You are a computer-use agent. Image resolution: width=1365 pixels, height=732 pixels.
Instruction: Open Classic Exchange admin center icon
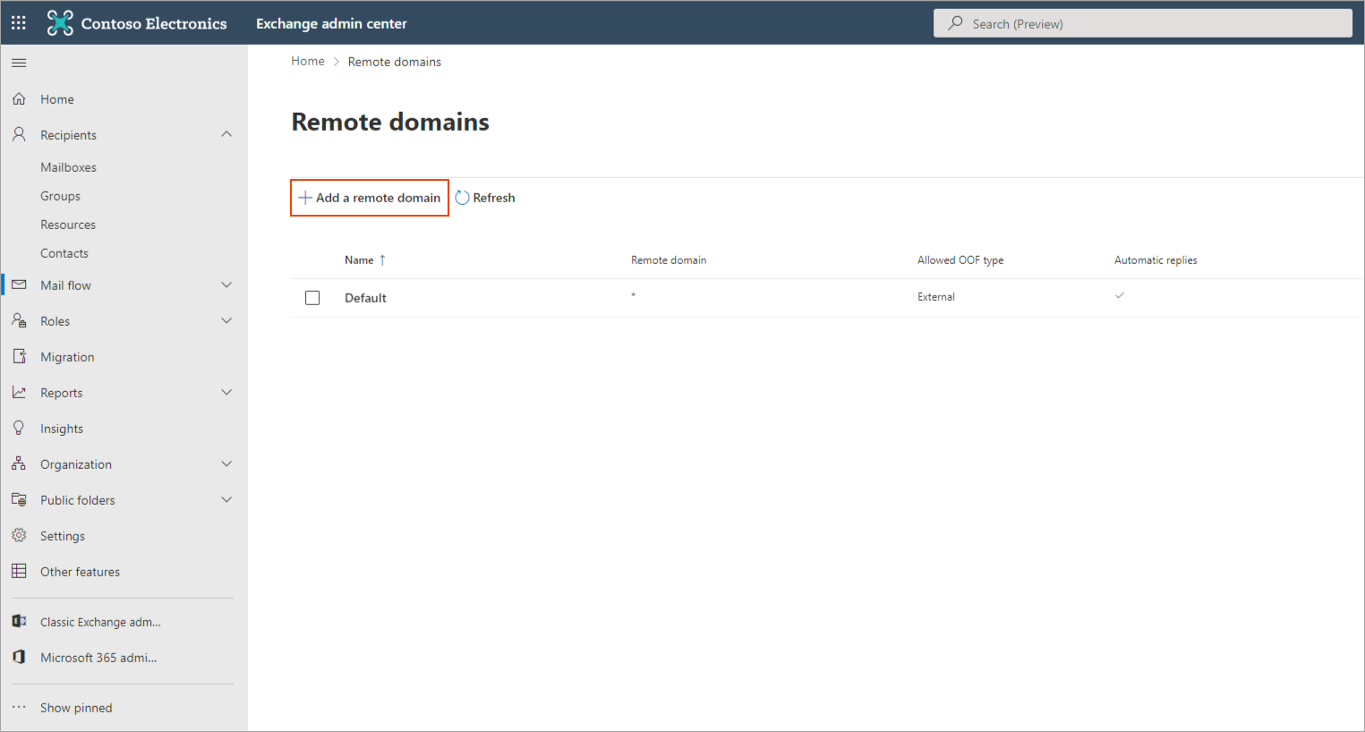(x=19, y=621)
